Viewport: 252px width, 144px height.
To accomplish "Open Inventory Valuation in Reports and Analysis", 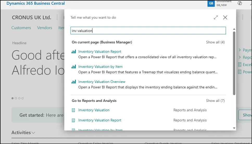I will (94, 110).
